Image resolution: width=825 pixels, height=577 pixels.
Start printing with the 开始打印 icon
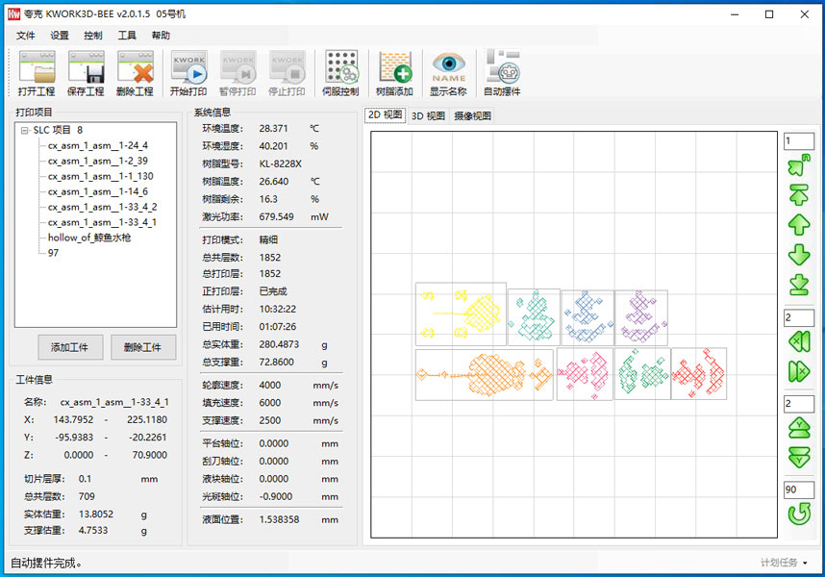[x=188, y=74]
